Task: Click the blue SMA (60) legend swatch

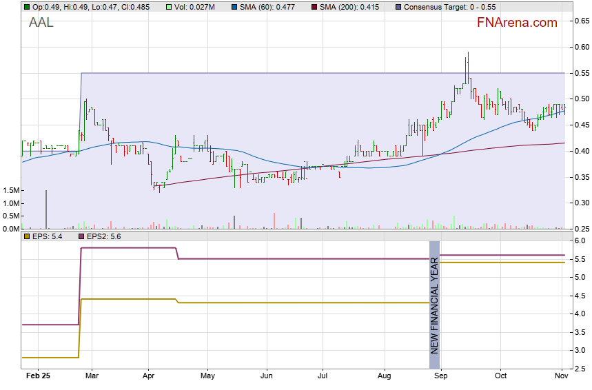Action: coord(234,6)
